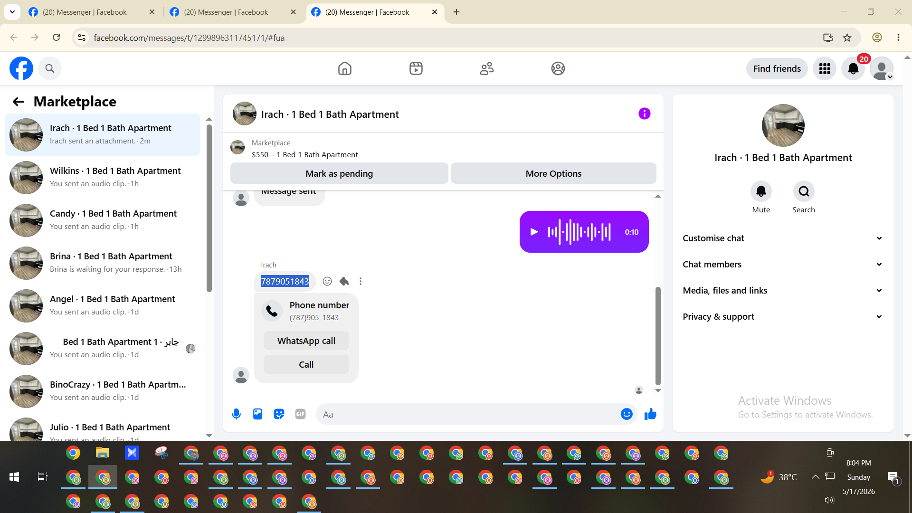912x513 pixels.
Task: Open the tab search dropdown arrow
Action: pos(12,12)
